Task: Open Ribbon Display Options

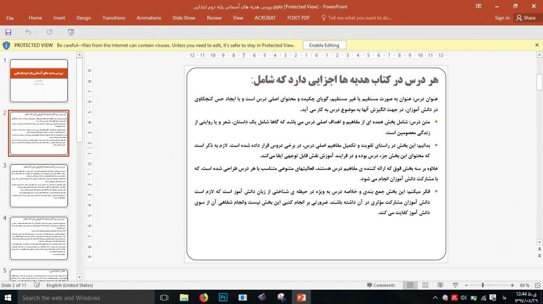Action: [x=478, y=6]
